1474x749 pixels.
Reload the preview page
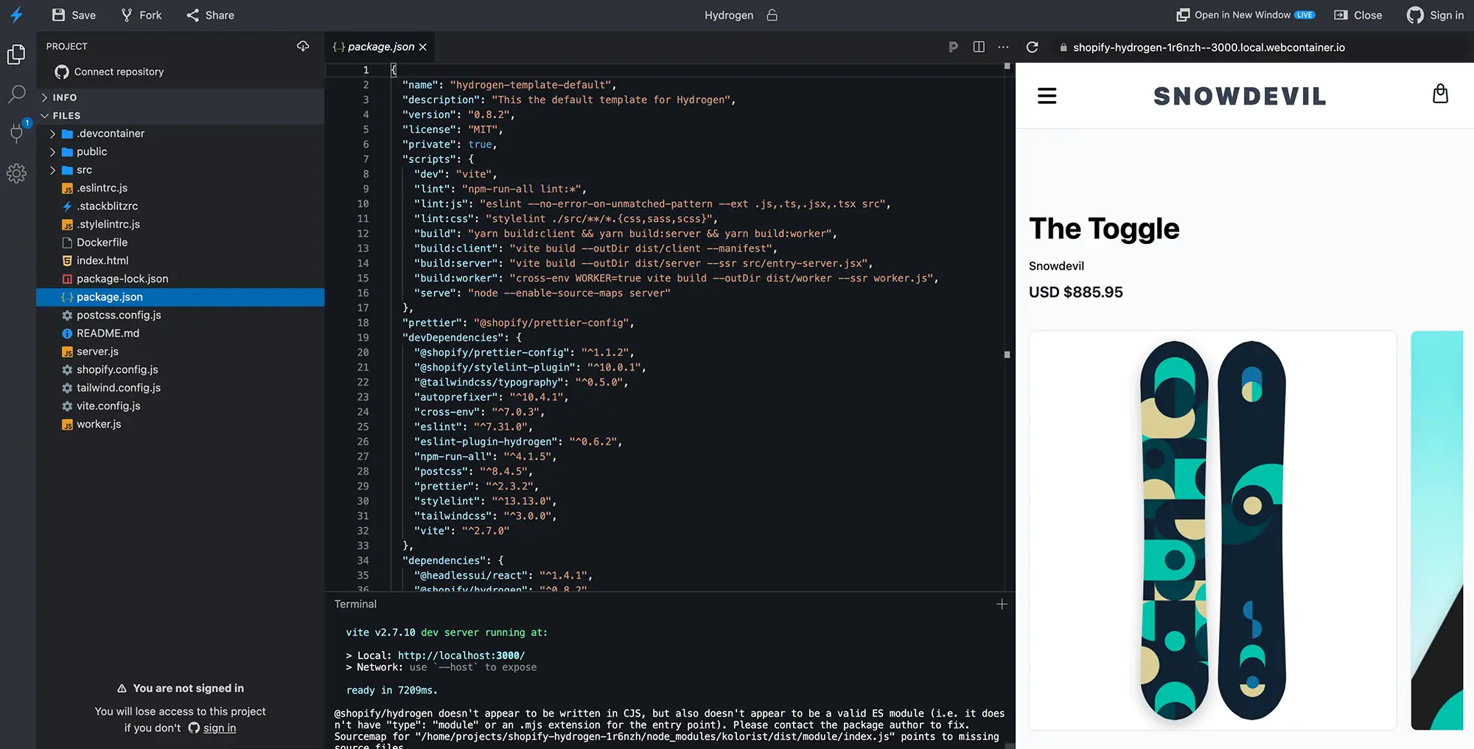(1033, 46)
